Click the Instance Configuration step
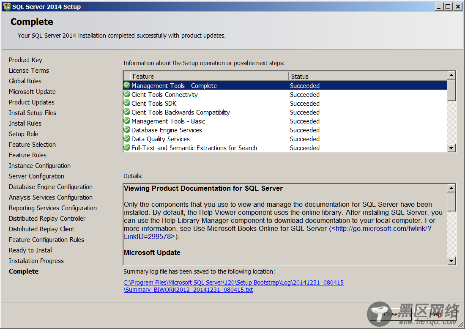 point(40,166)
